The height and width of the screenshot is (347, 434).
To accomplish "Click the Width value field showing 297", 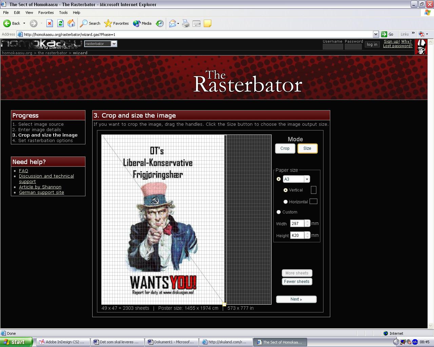I will click(297, 224).
